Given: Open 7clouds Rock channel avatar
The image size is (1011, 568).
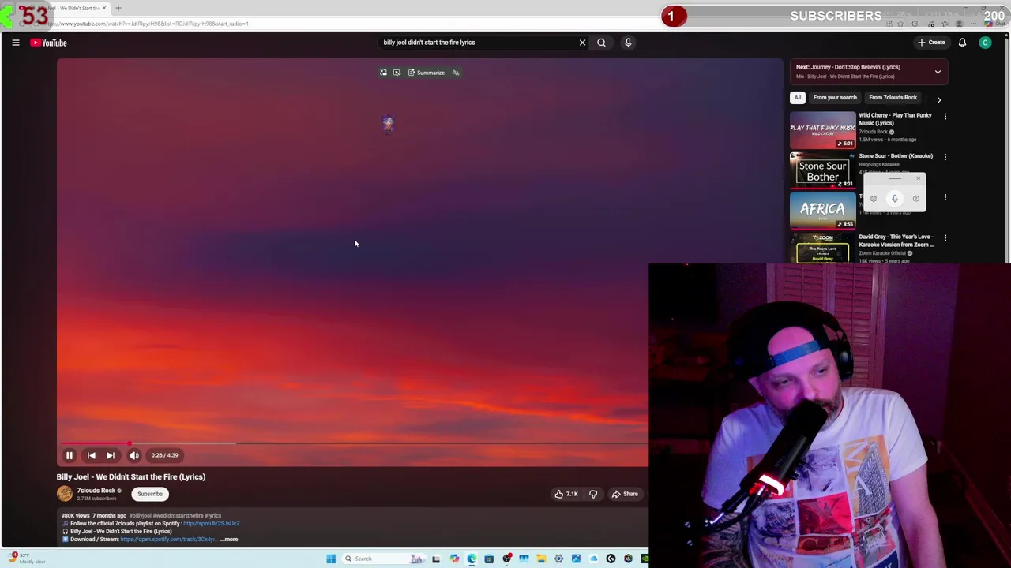Looking at the screenshot, I should [65, 494].
